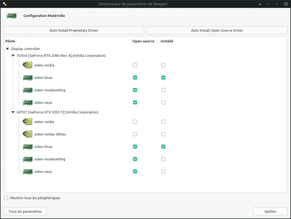
Task: Click the video-vesa driver icon under RTX 2080
Action: 27,102
